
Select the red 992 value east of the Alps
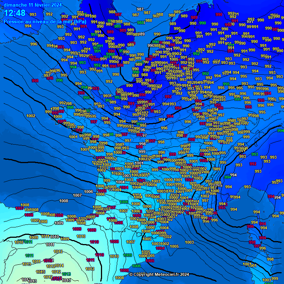coord(253,163)
